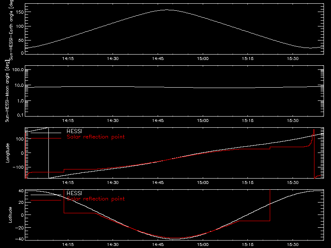
Task: Click the Sun-HESSI-Earth angle [deg] axis label
Action: 11,30
